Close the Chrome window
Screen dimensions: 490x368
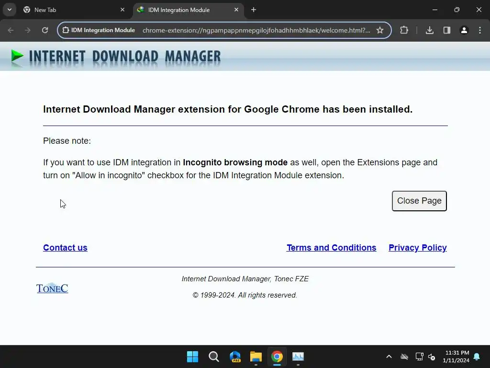(x=479, y=10)
